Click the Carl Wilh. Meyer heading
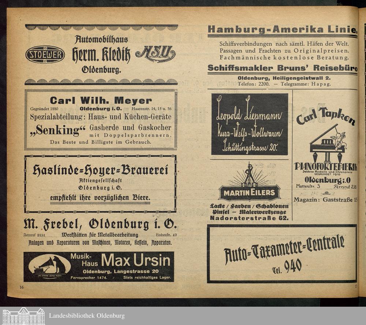The height and width of the screenshot is (325, 366). coord(101,101)
